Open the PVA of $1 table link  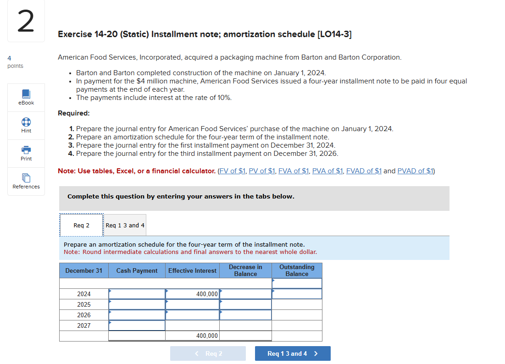pos(327,171)
